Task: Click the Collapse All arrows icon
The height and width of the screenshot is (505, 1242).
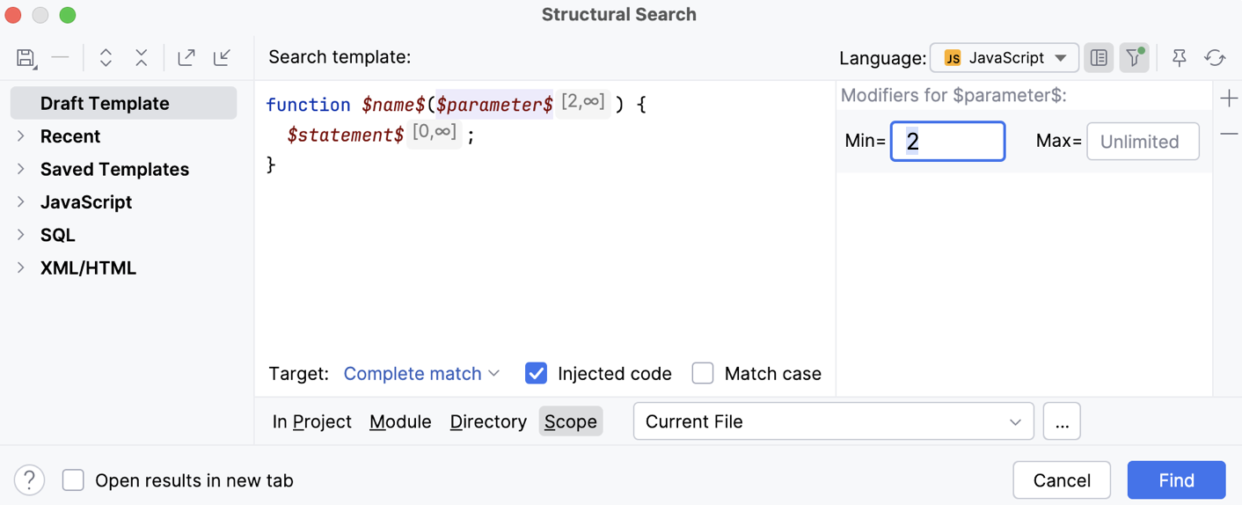Action: click(x=142, y=58)
